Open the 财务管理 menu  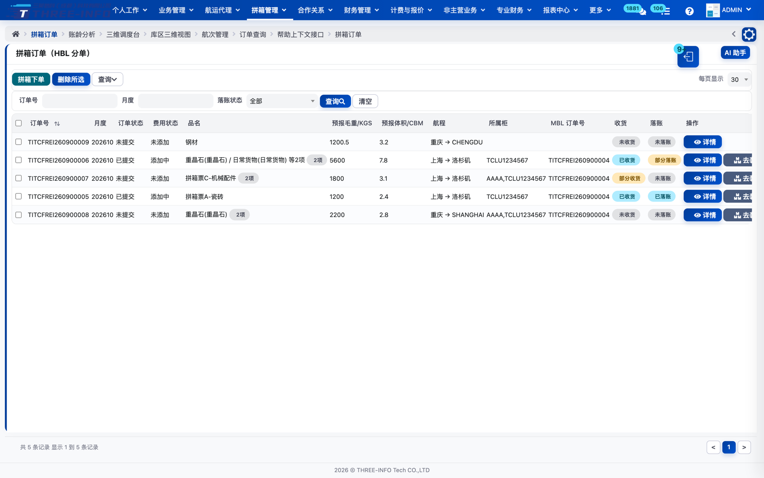point(361,10)
